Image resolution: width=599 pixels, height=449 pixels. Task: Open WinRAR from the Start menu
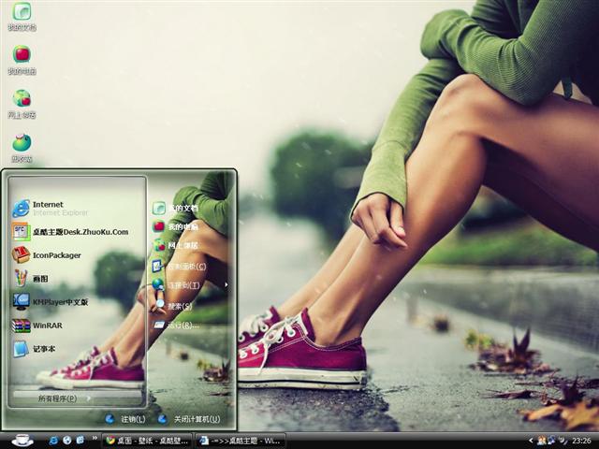click(x=37, y=326)
